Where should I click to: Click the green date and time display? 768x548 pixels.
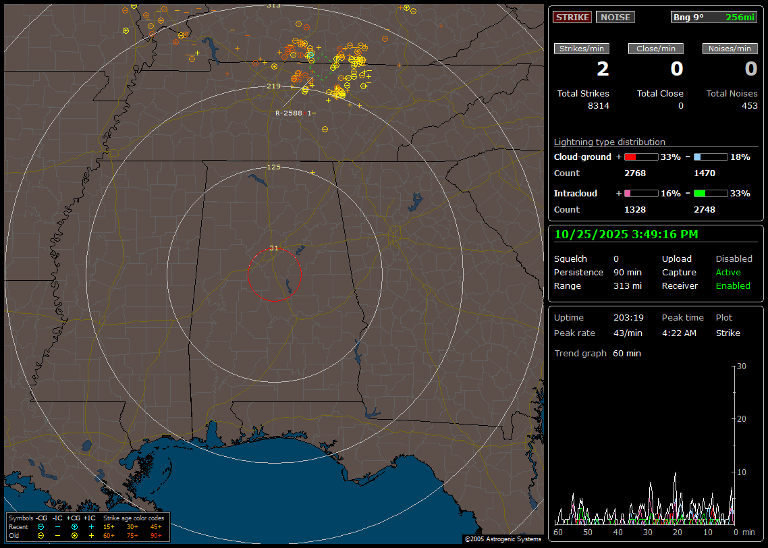(626, 234)
